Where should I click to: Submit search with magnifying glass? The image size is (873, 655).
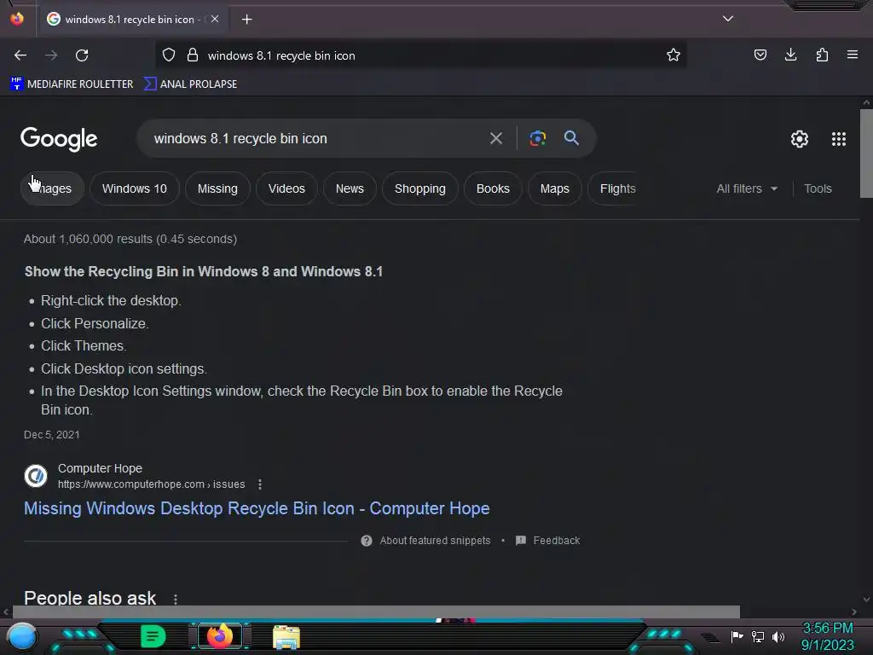(x=571, y=138)
